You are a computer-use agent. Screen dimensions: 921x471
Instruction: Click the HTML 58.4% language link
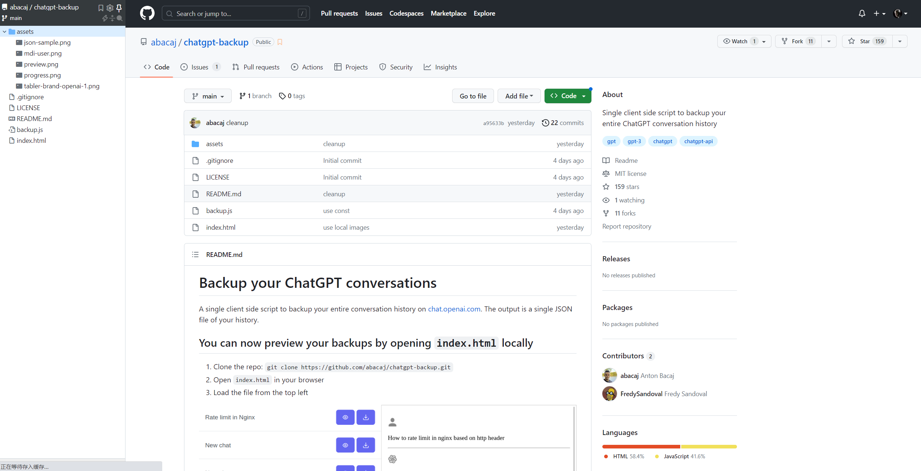pos(624,456)
